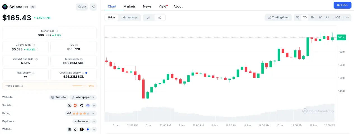Open the Yield tab
354x134 pixels.
(x=162, y=6)
